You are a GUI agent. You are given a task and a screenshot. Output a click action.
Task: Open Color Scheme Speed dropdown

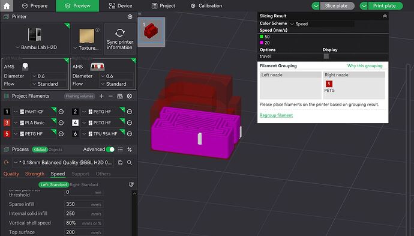[x=322, y=24]
